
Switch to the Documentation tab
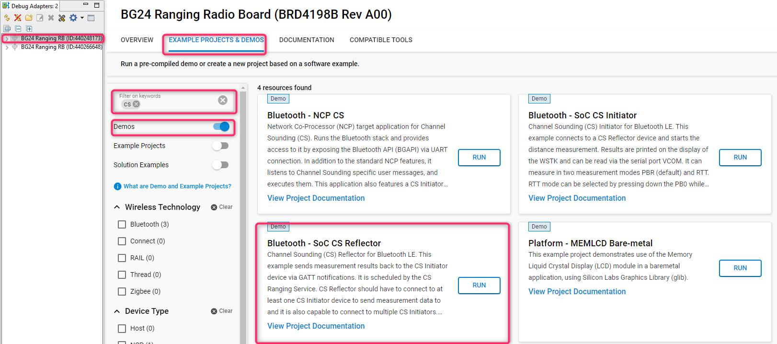click(x=307, y=40)
